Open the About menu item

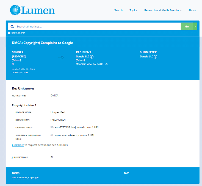(192, 10)
